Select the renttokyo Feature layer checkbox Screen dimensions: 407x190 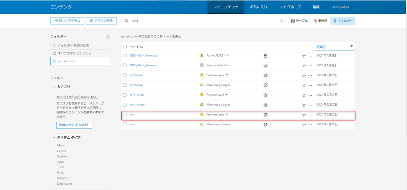point(125,75)
